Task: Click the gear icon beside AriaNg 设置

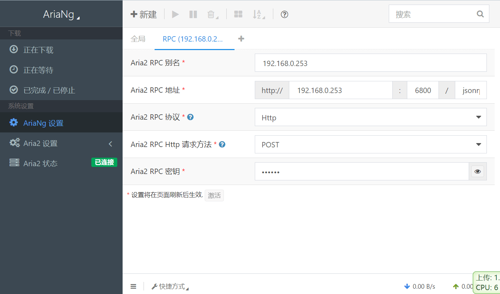Action: tap(14, 123)
